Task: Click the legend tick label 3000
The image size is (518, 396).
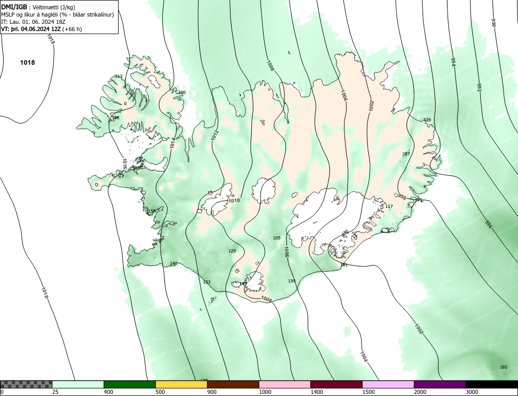Action: point(472,392)
